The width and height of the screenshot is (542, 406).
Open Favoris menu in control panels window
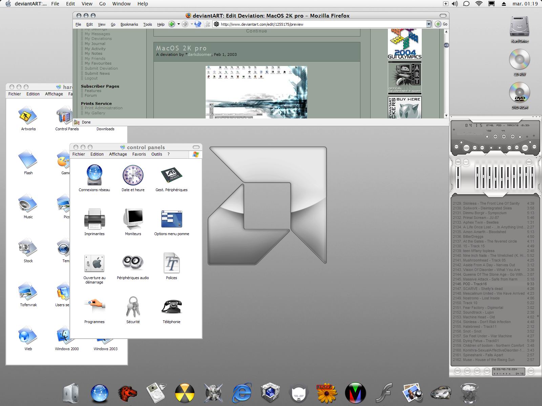pos(139,154)
